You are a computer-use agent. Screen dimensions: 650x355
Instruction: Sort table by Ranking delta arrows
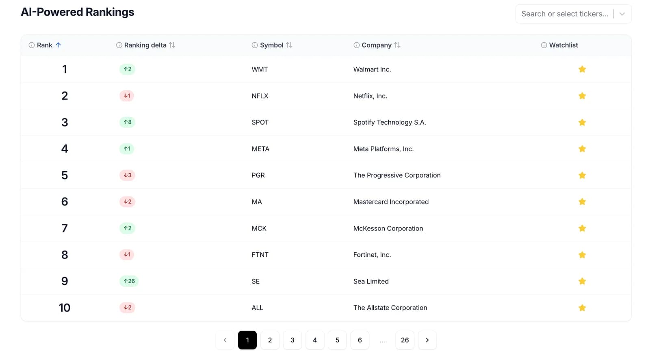pyautogui.click(x=172, y=45)
